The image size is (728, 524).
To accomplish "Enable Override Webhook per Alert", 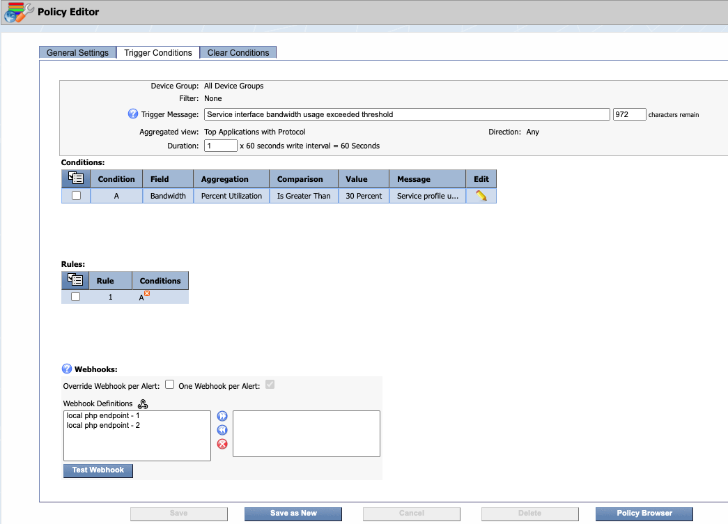I will tap(170, 385).
